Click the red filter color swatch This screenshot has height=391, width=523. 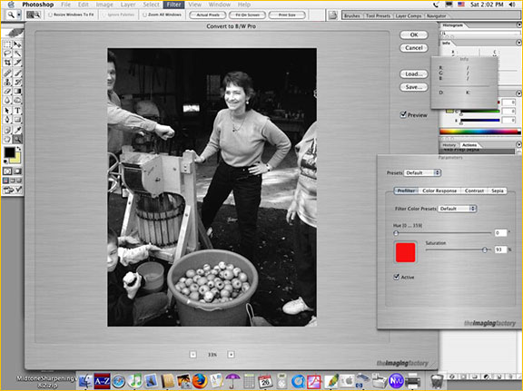(x=405, y=252)
